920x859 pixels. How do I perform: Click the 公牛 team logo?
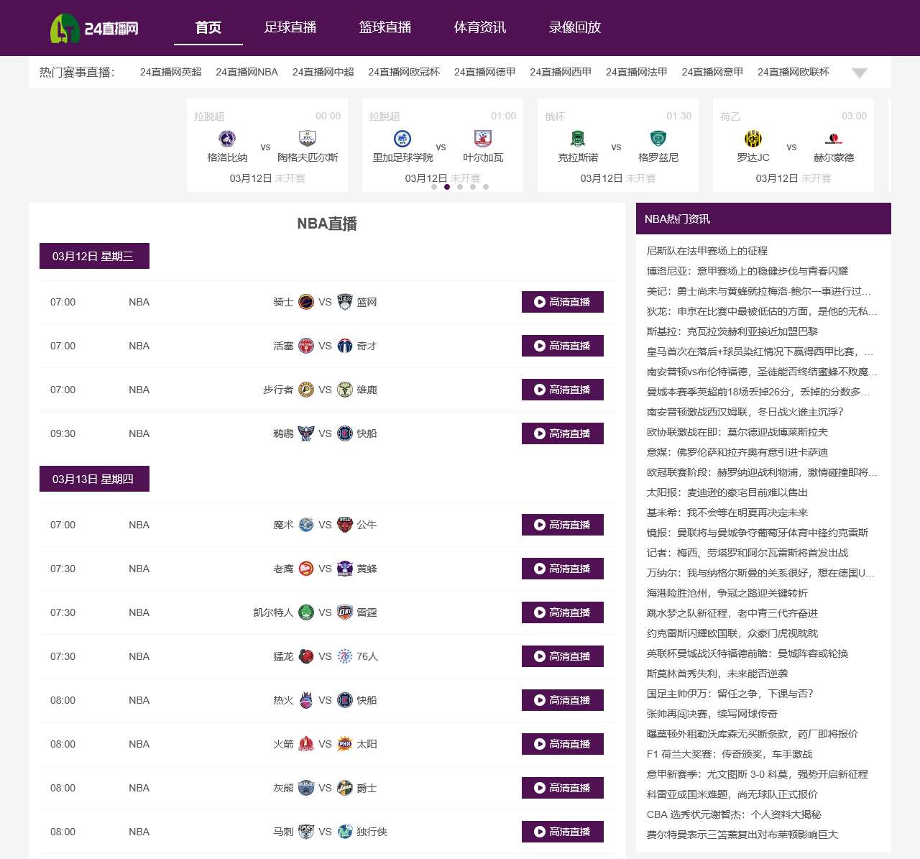point(345,525)
